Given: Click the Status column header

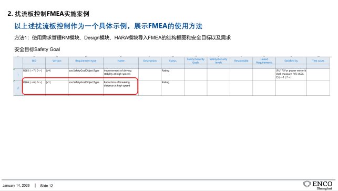Looking at the screenshot, I should point(172,61).
